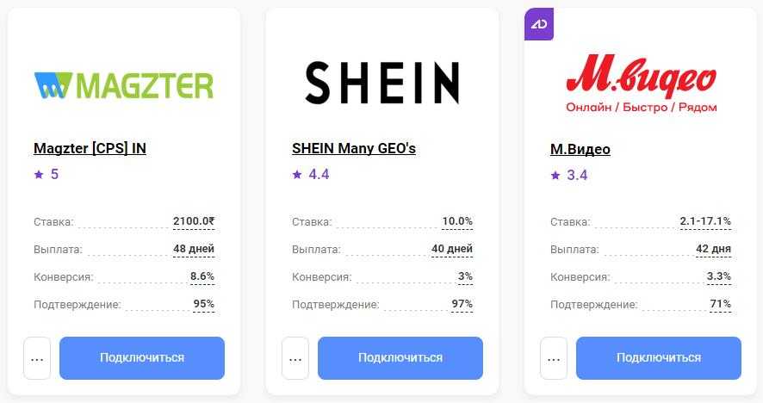This screenshot has width=763, height=403.
Task: Click Magzter's 95% confirmation value
Action: click(x=204, y=304)
